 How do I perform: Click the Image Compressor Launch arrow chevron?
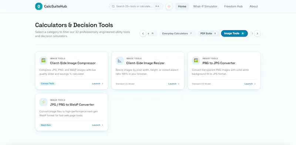pos(102,84)
